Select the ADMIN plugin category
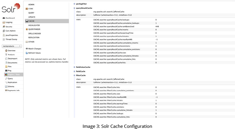235x129 pixels. click(x=31, y=5)
